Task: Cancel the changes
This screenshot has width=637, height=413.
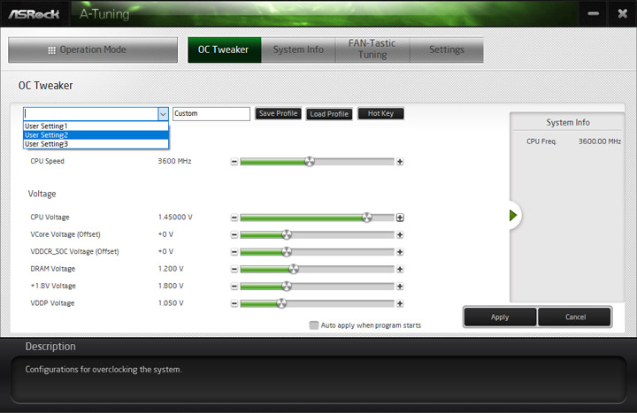Action: click(575, 317)
